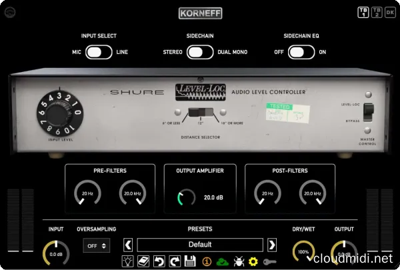Select the TB 2 button
The image size is (400, 270).
pos(377,12)
